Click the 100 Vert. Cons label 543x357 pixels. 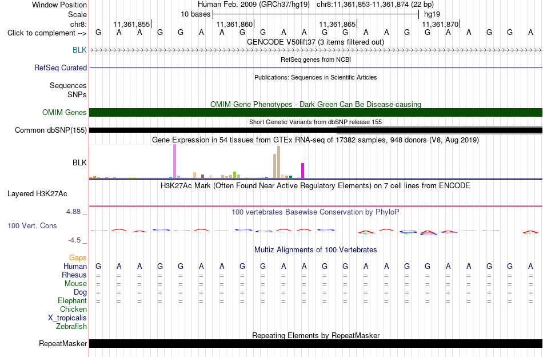point(32,225)
